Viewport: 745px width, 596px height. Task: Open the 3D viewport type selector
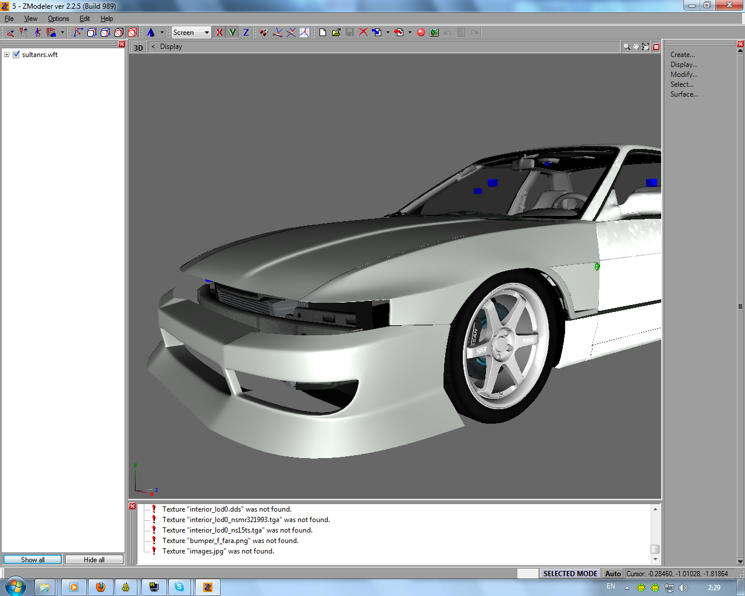click(138, 48)
